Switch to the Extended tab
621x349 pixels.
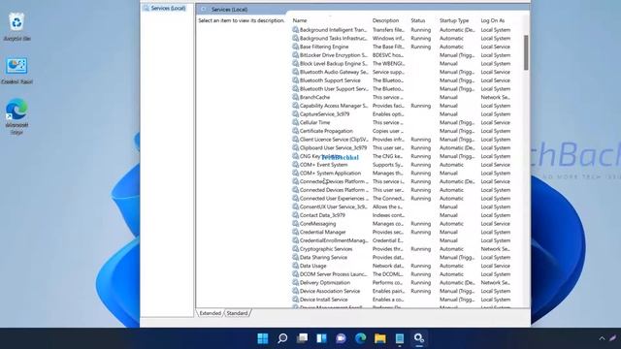[x=210, y=313]
